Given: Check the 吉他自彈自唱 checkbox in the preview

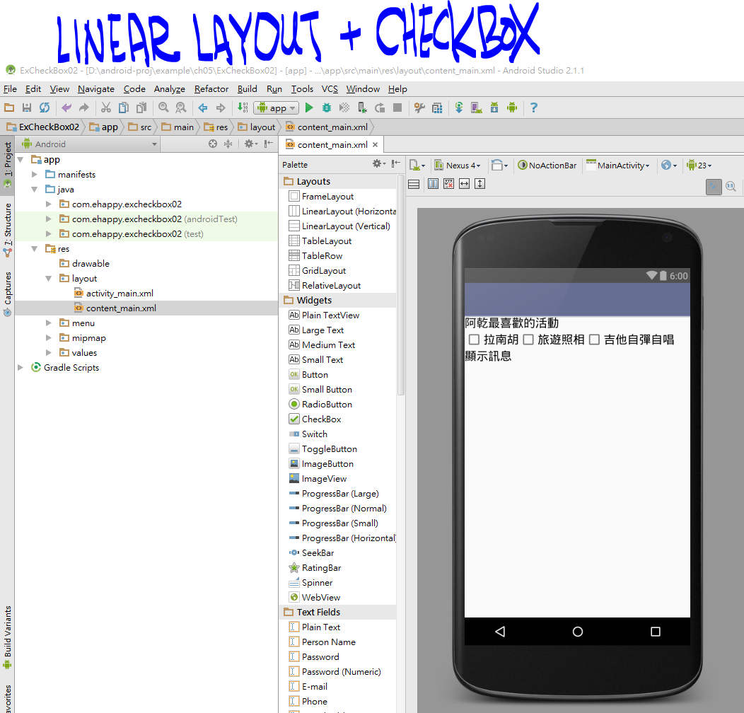Looking at the screenshot, I should (x=594, y=340).
